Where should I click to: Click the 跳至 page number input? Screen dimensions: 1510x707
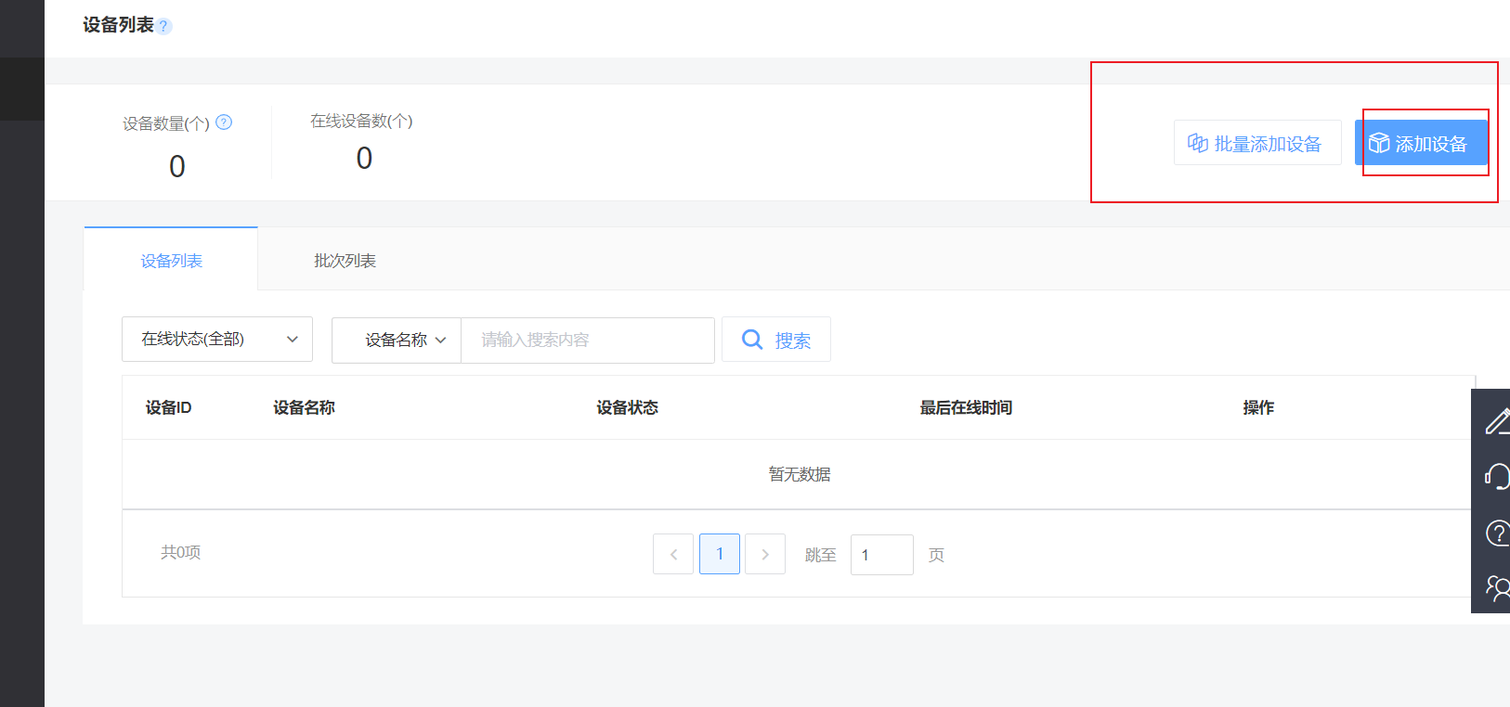[x=882, y=554]
